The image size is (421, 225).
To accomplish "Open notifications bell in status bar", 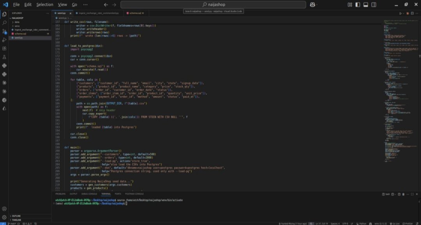I will pyautogui.click(x=417, y=223).
